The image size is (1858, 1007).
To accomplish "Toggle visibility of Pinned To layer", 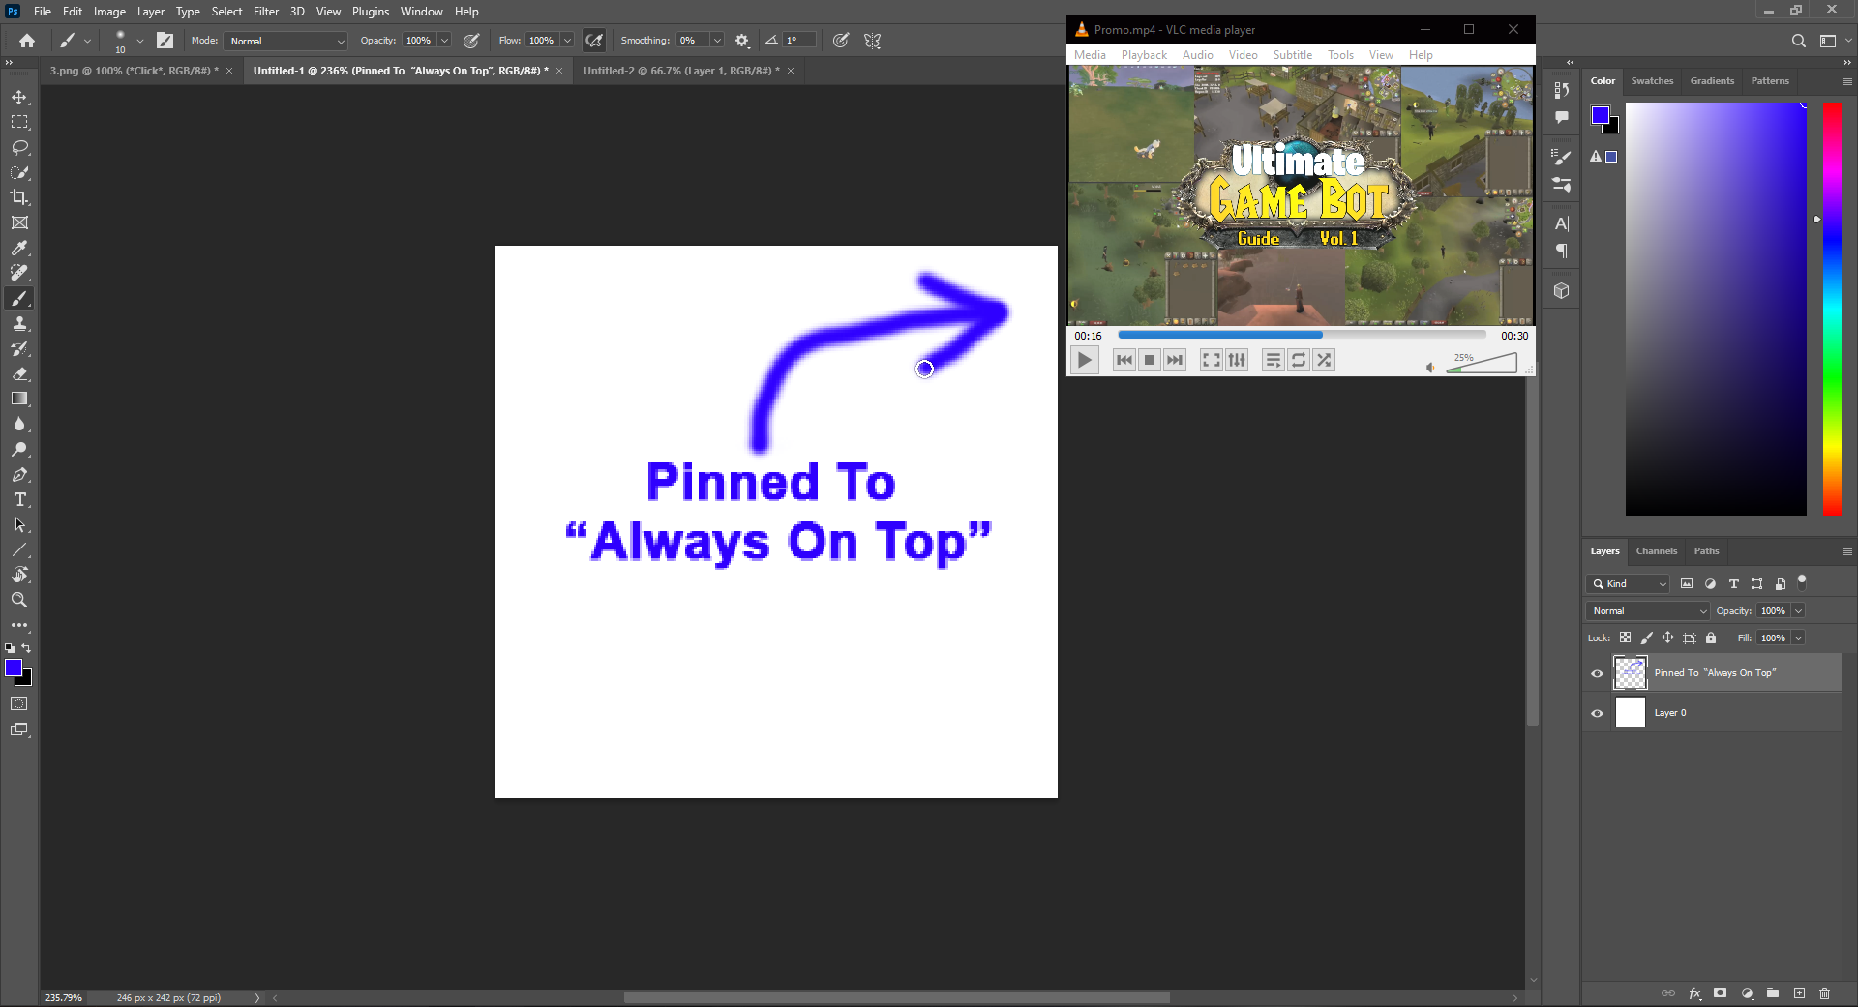I will pyautogui.click(x=1597, y=673).
